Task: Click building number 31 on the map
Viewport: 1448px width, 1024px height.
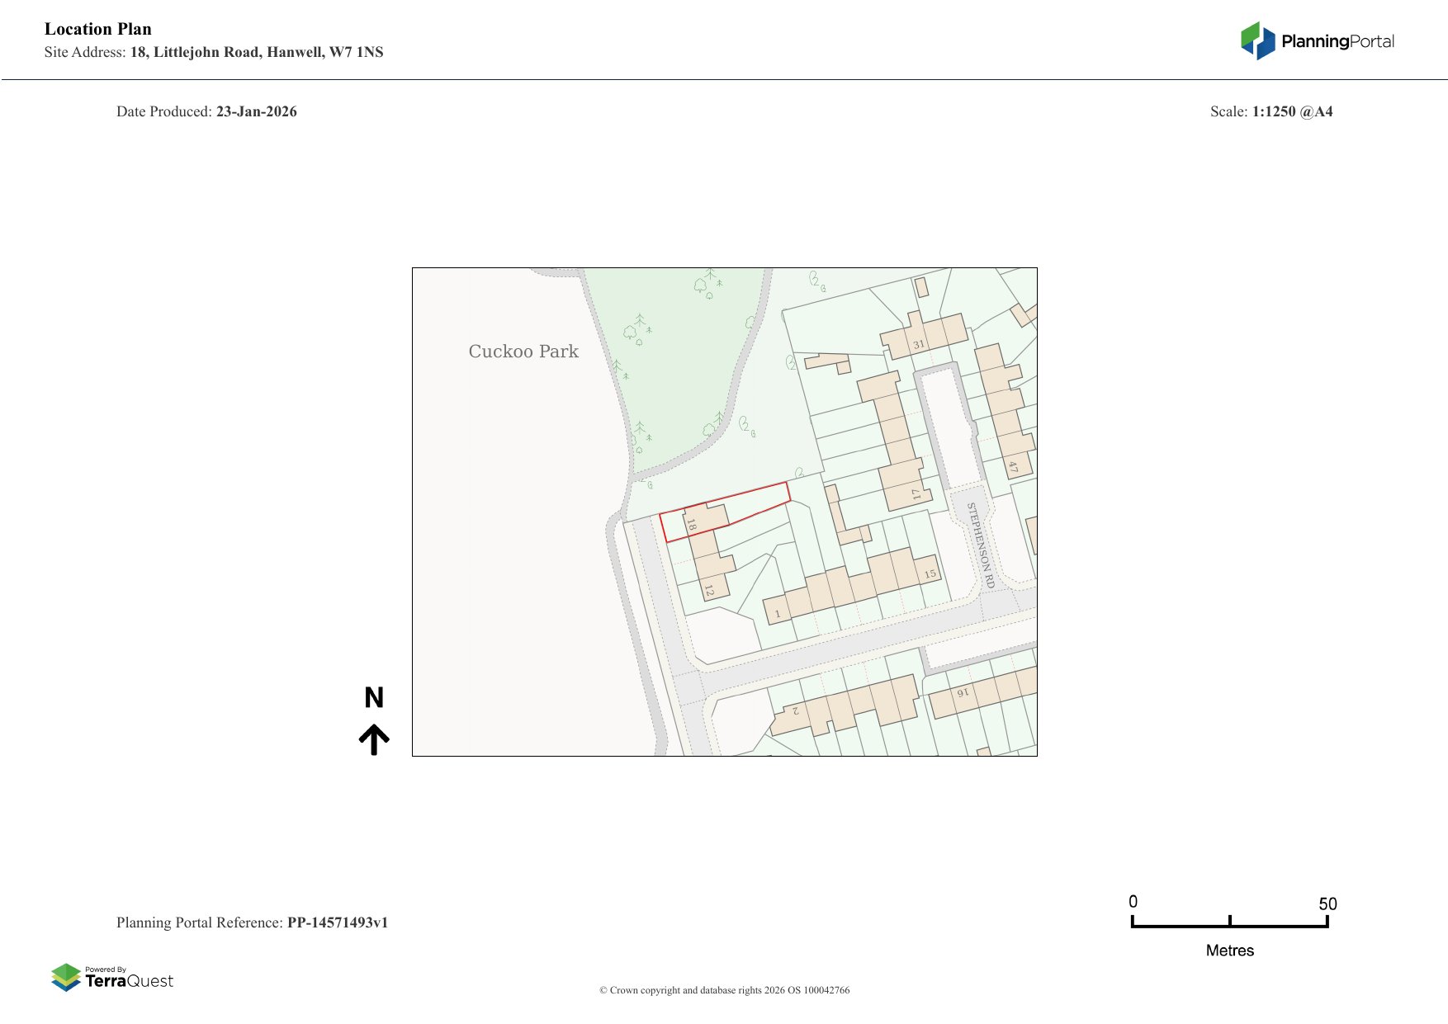Action: pos(918,344)
